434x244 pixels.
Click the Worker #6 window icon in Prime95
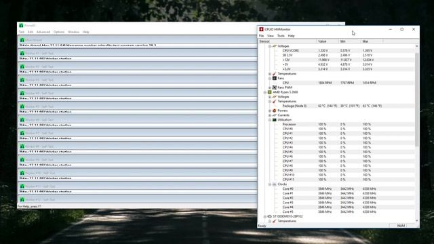point(22,119)
